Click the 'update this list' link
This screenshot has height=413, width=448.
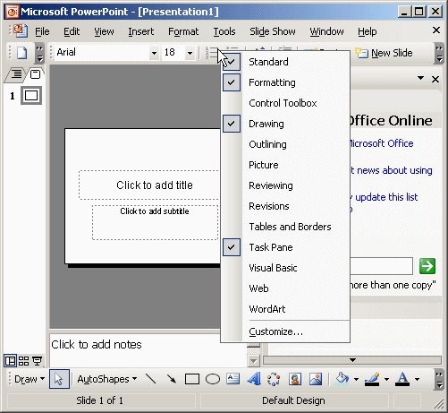[x=386, y=197]
